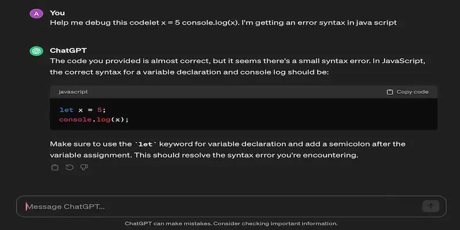Click the copy response clipboard icon

[55, 167]
